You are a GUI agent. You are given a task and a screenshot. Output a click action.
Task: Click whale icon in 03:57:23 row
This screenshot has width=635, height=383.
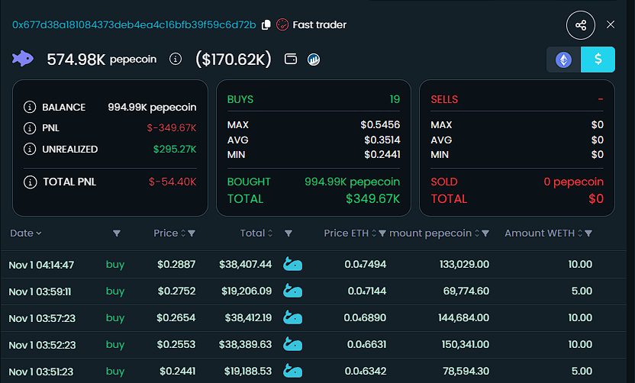pyautogui.click(x=292, y=317)
